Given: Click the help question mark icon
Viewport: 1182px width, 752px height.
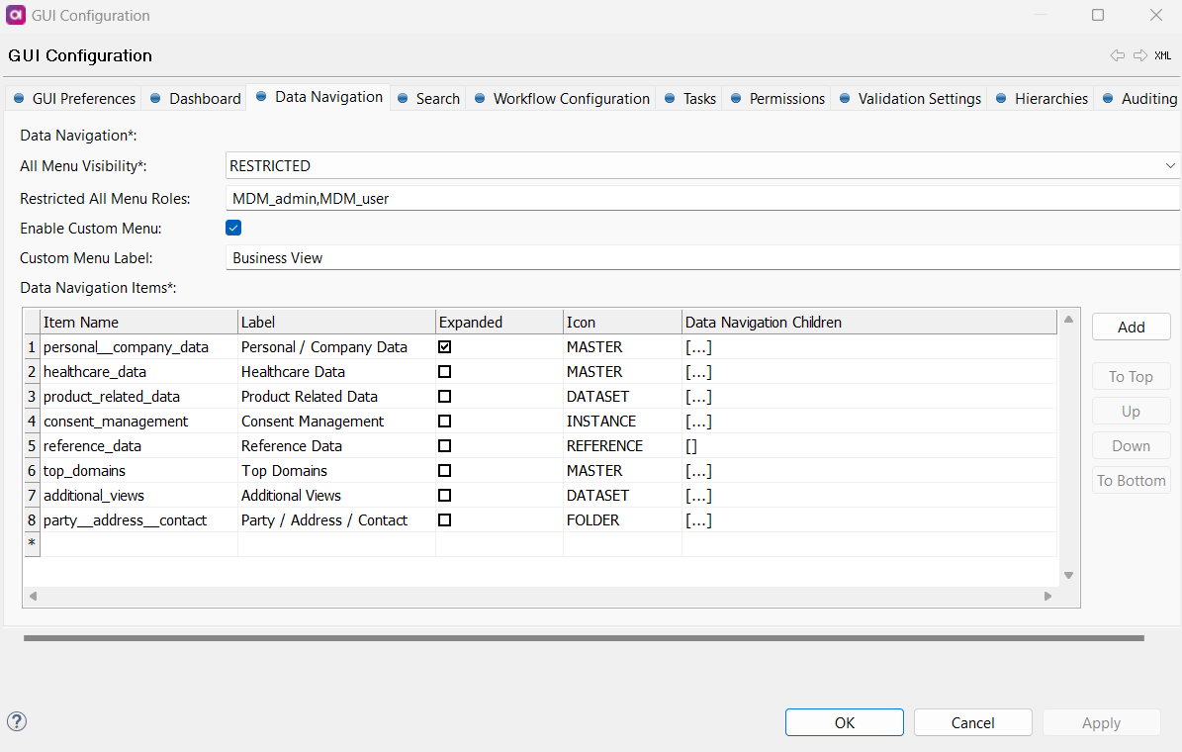Looking at the screenshot, I should pyautogui.click(x=17, y=722).
